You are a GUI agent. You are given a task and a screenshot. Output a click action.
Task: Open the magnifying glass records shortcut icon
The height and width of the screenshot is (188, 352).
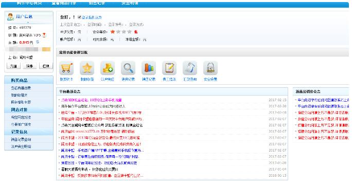point(128,68)
